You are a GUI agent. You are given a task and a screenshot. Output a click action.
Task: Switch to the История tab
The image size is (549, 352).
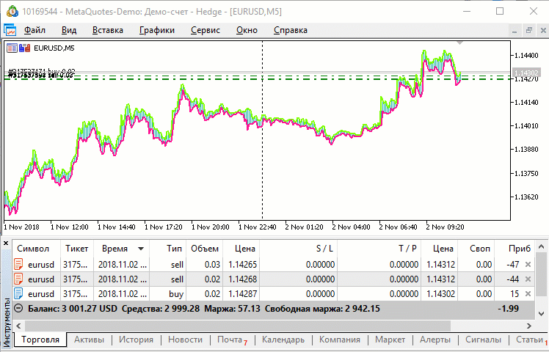click(x=136, y=340)
